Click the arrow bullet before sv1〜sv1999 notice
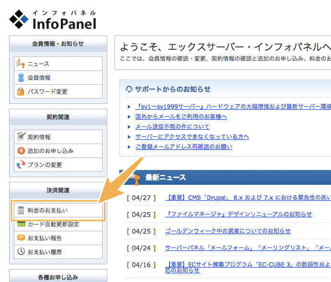The image size is (331, 282). point(129,107)
